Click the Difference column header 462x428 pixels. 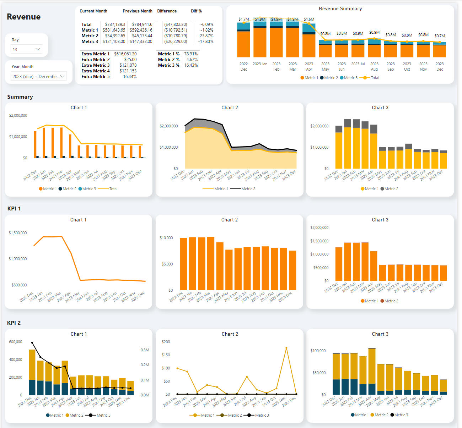167,11
